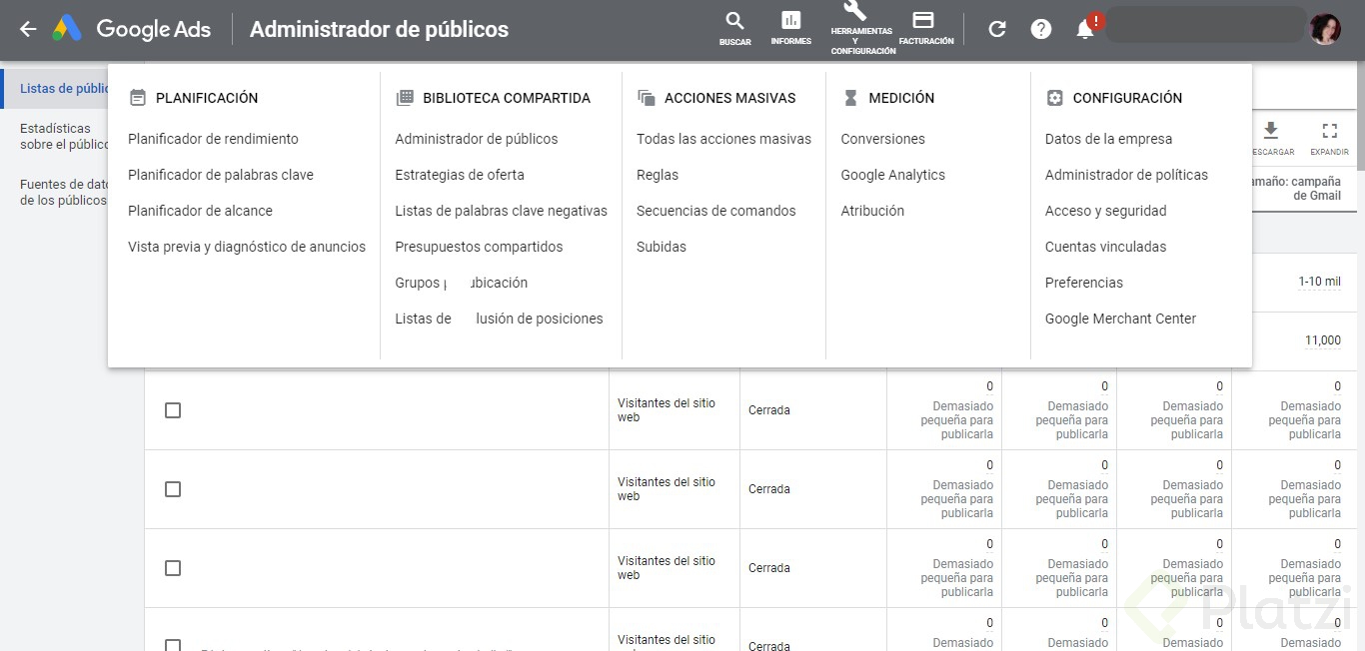The height and width of the screenshot is (651, 1365).
Task: Open Grupos de ubicación entry
Action: [x=461, y=283]
